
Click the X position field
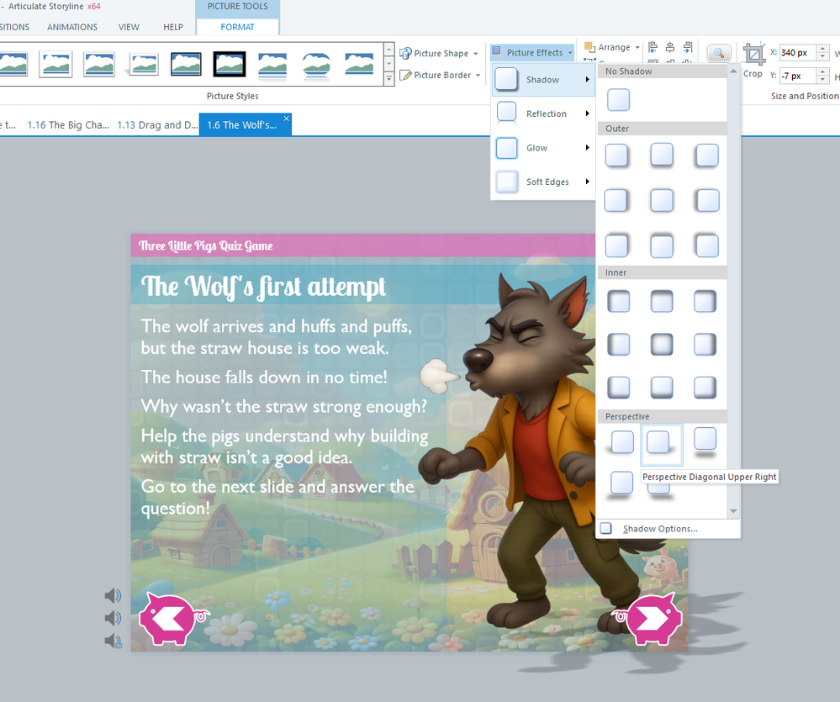click(797, 52)
